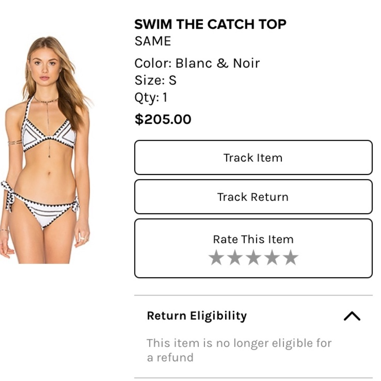The width and height of the screenshot is (381, 381).
Task: Open Rate This Item
Action: click(253, 239)
